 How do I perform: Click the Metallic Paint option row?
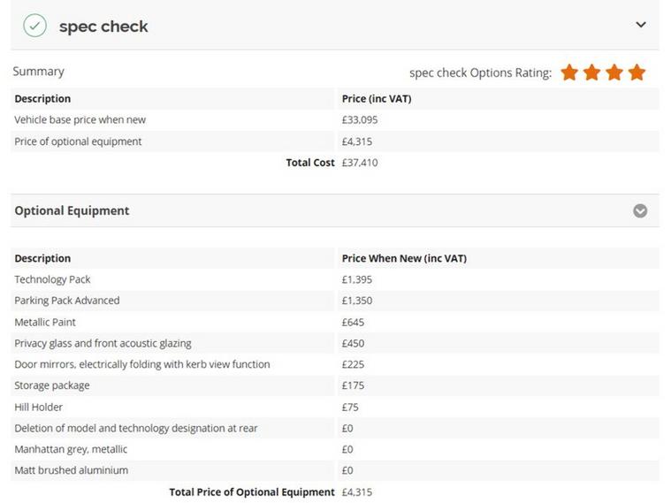tap(335, 322)
